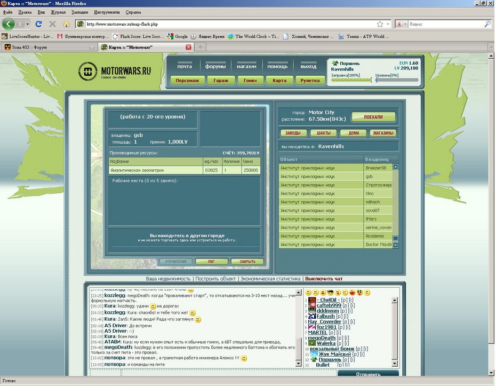Open the Построить объект link
Viewport: 496px width, 386px height.
[x=215, y=279]
